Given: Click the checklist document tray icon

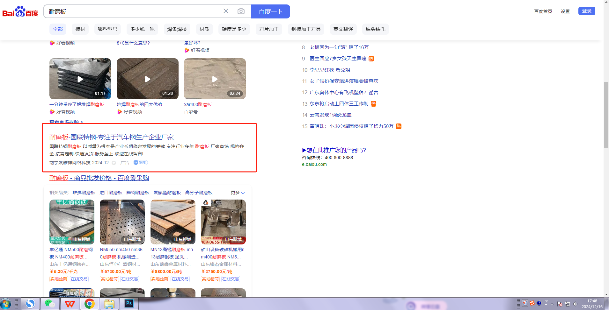Looking at the screenshot, I should [x=525, y=303].
